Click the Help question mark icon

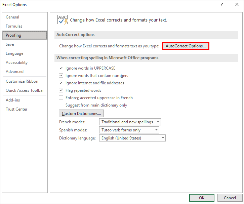point(222,4)
